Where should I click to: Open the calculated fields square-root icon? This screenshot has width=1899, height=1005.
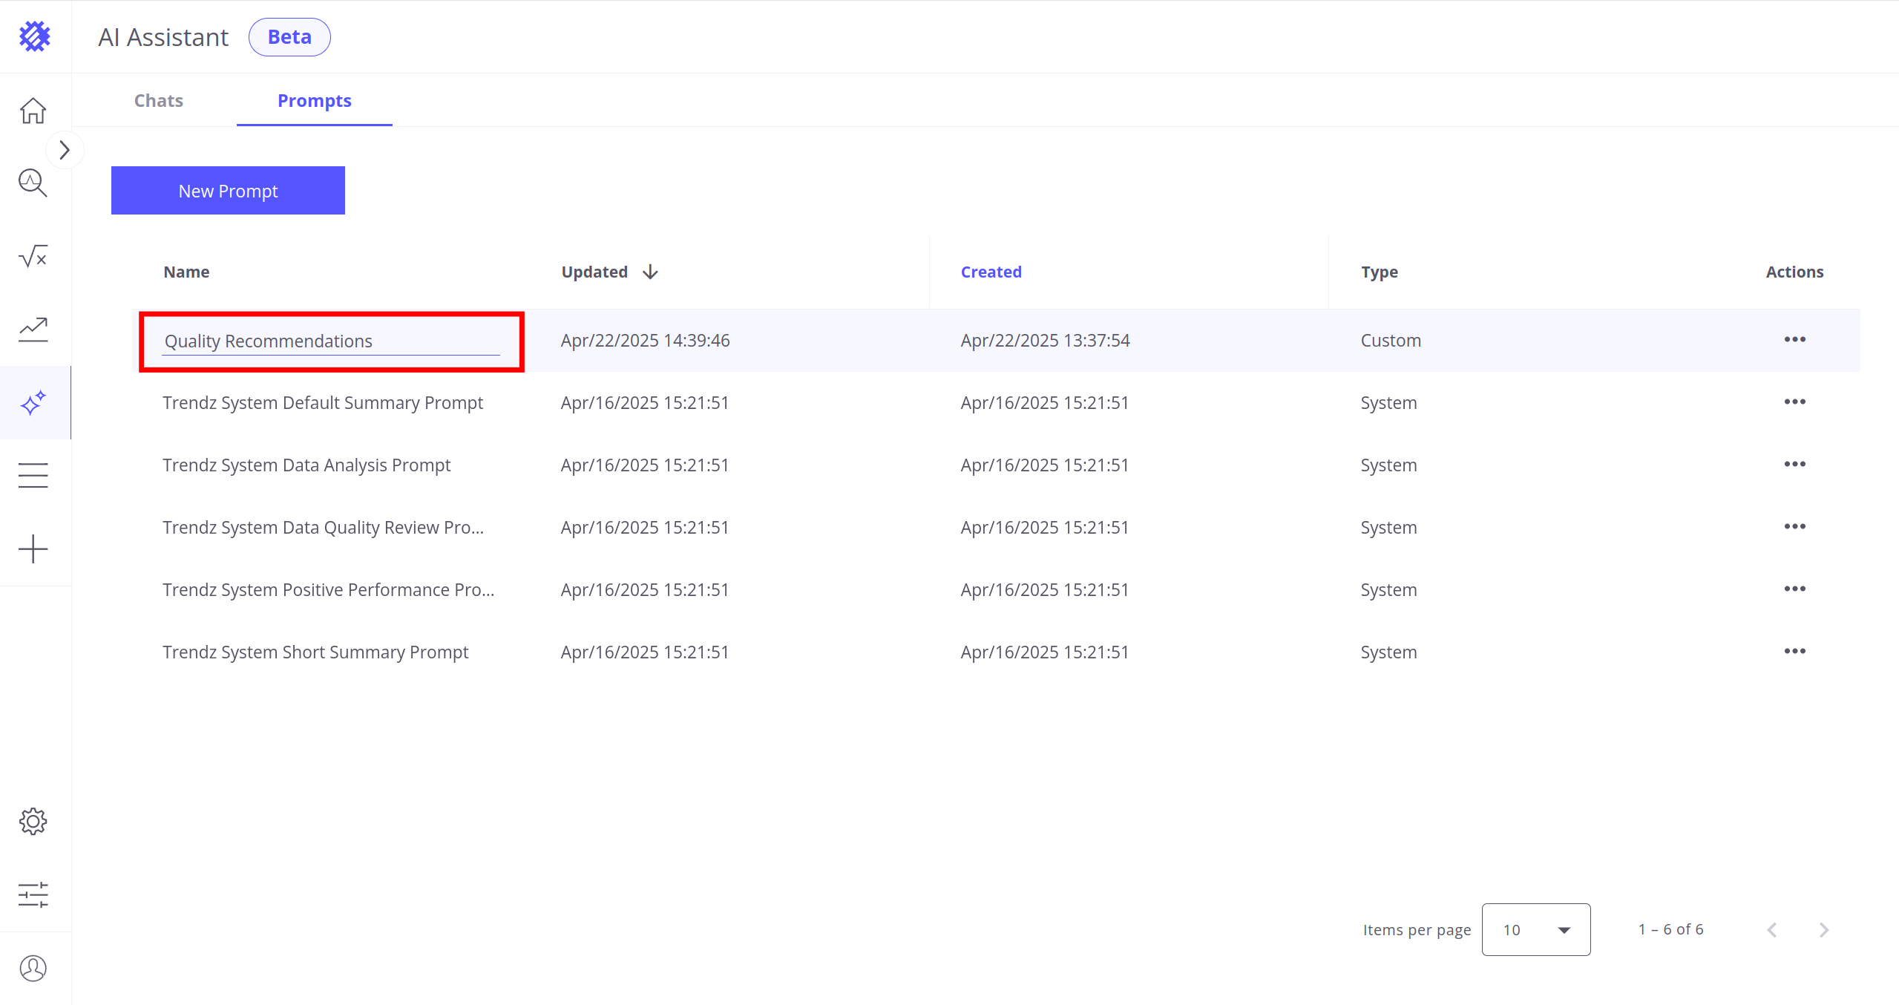[33, 257]
